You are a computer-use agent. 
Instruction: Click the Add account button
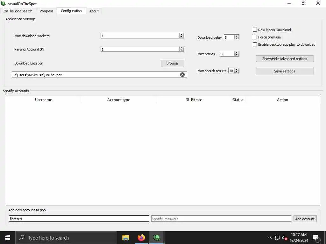click(x=305, y=219)
